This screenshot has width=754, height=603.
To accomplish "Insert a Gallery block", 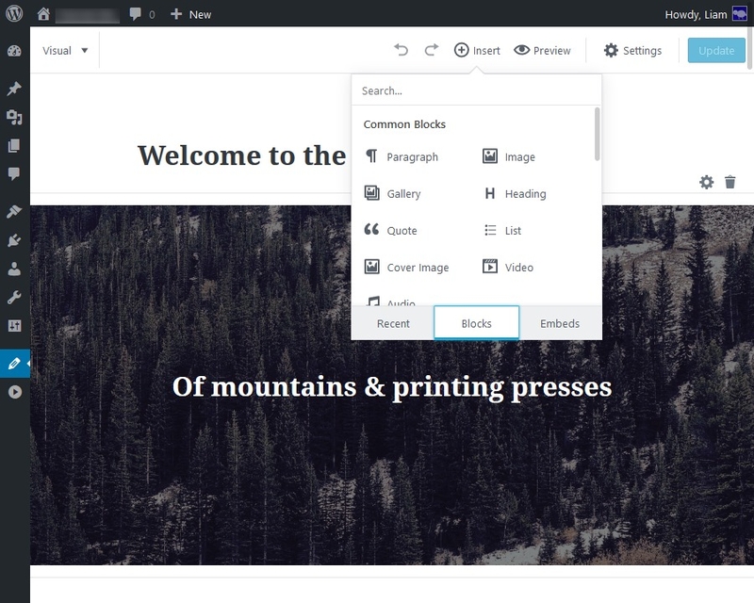I will point(392,193).
